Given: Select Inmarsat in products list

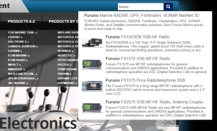Looking at the screenshot, I should (16, 69).
